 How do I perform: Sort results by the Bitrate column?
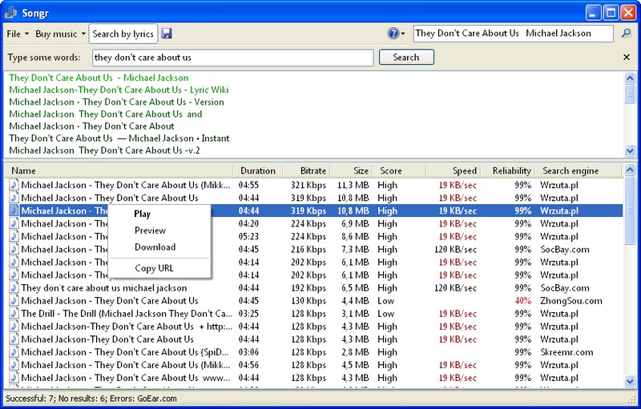[x=307, y=170]
